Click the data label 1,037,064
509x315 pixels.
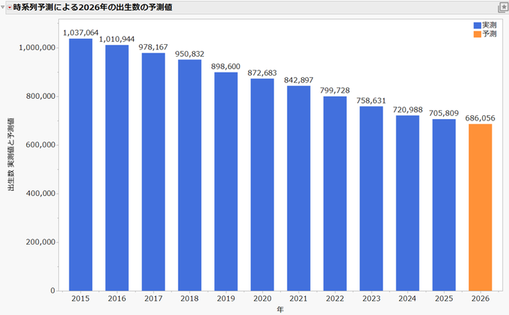click(81, 33)
